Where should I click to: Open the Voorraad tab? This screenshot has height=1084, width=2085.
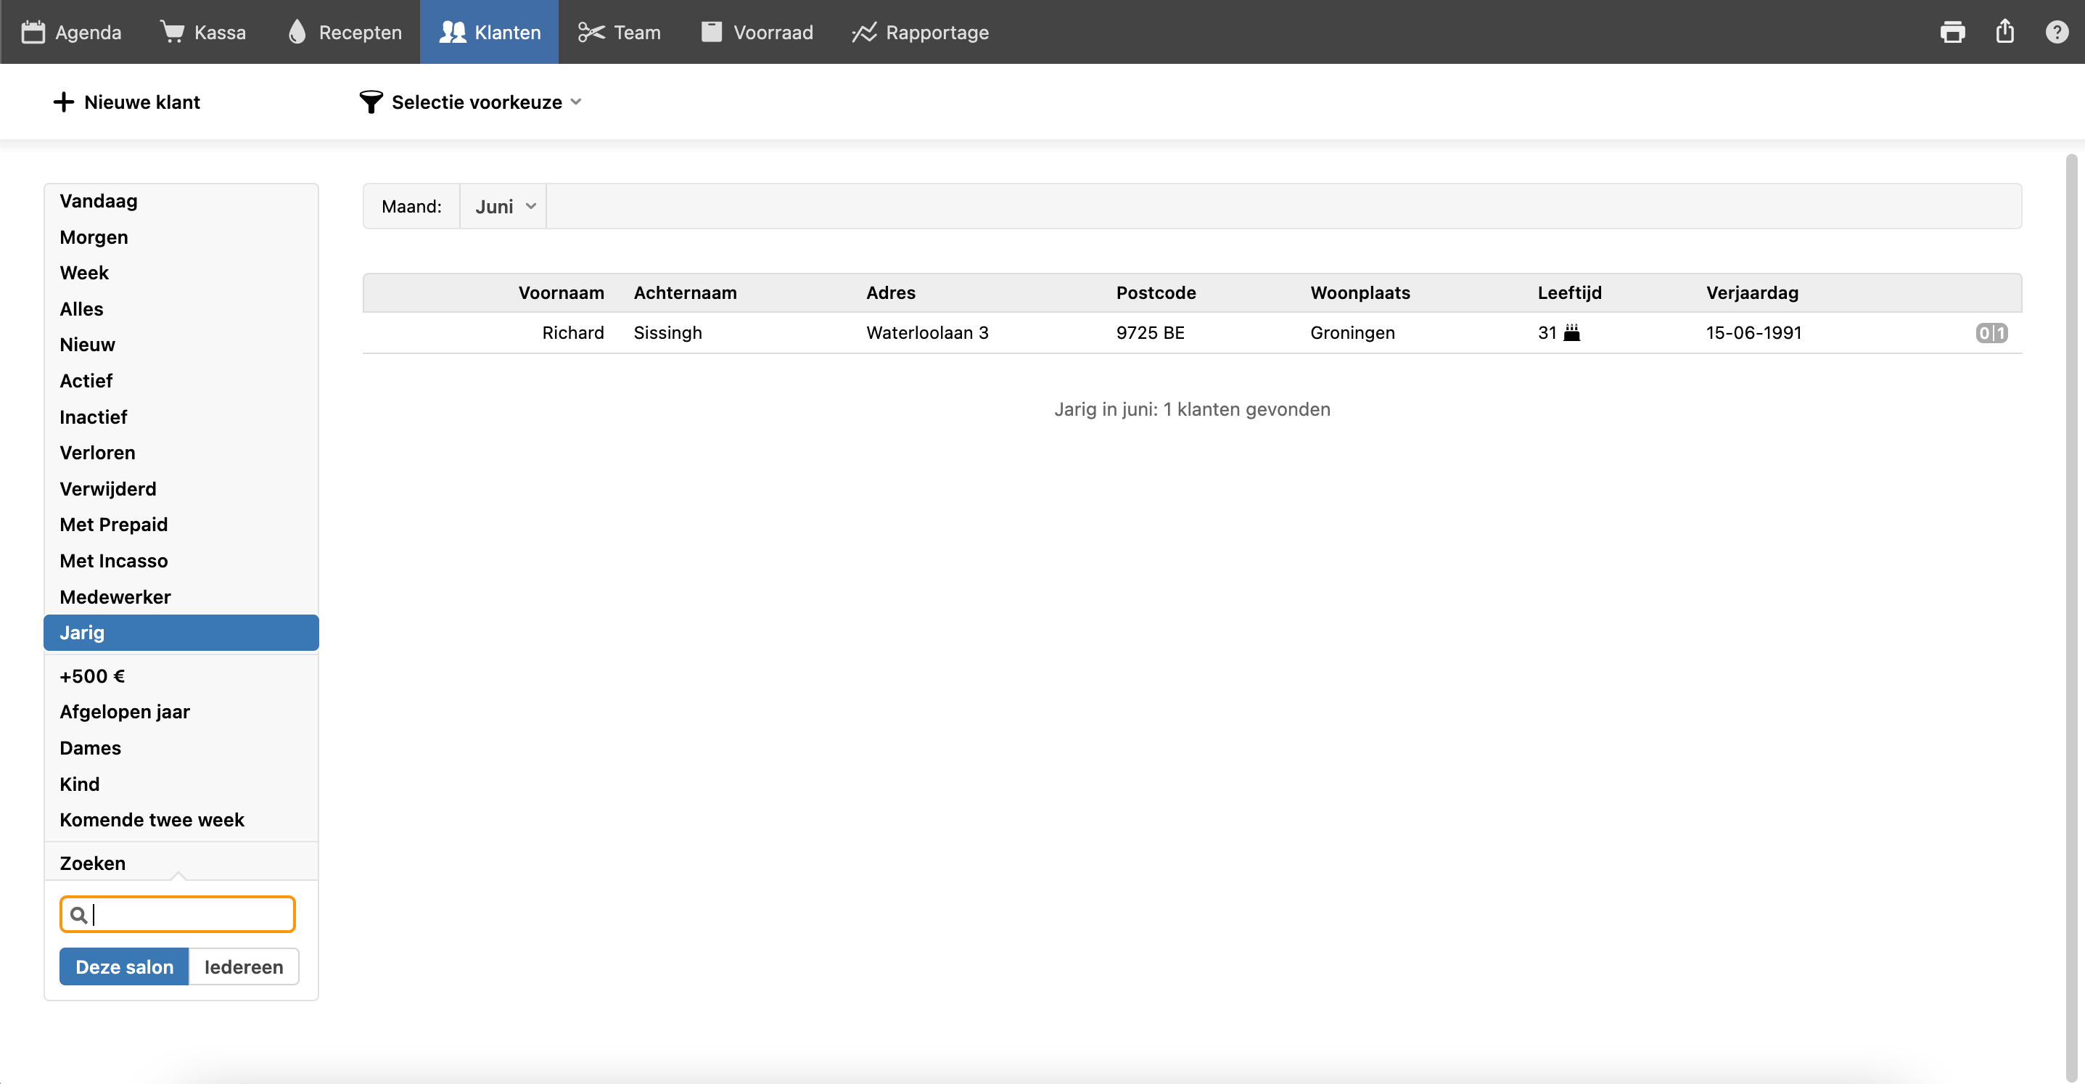coord(757,33)
